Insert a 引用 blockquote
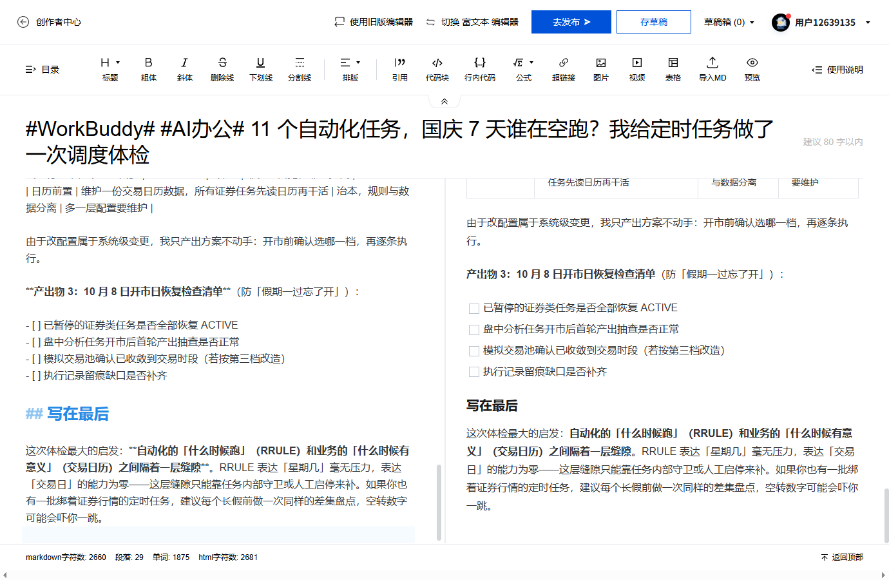The image size is (889, 580). 400,69
